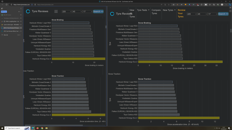Image resolution: width=232 pixels, height=130 pixels.
Task: Open the 45 profile dropdown in right pane
Action: (x=202, y=14)
